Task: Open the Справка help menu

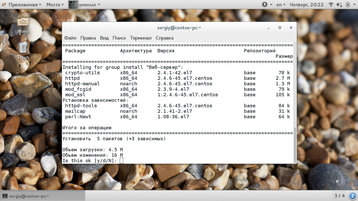Action: click(164, 38)
